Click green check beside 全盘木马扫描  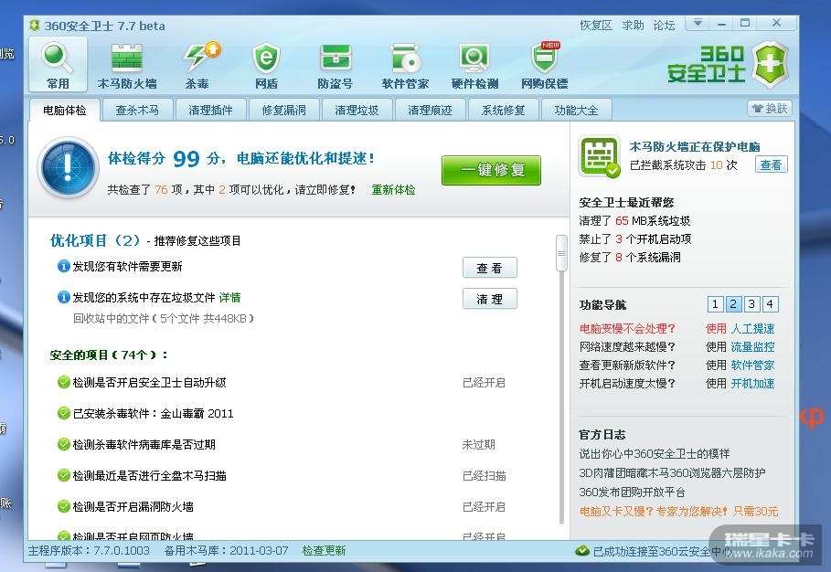point(64,475)
